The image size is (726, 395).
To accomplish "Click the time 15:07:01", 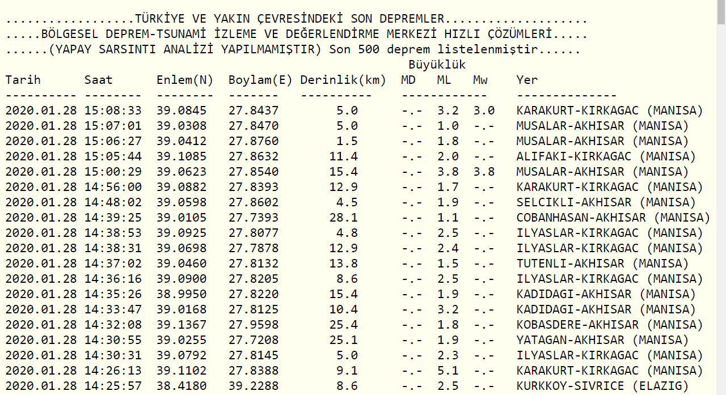I will pos(113,126).
